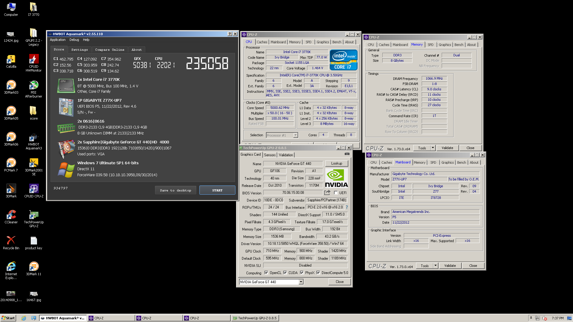
Task: Launch HWBOT Aquamark3 desktop shortcut
Action: tap(33, 141)
